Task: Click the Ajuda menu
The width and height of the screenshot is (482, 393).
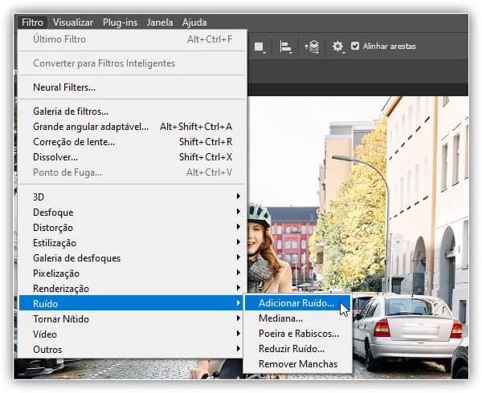Action: pyautogui.click(x=194, y=22)
